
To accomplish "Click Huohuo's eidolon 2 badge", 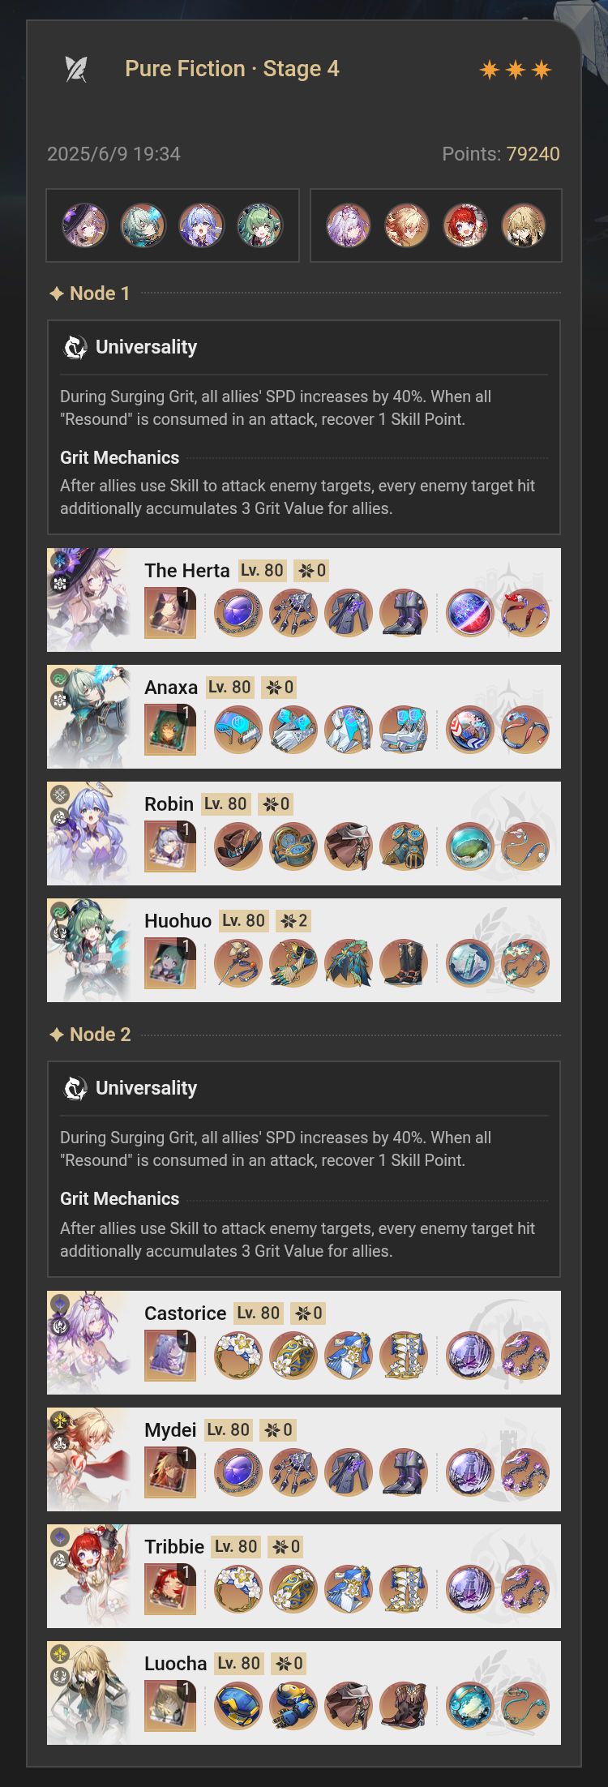I will pos(293,921).
